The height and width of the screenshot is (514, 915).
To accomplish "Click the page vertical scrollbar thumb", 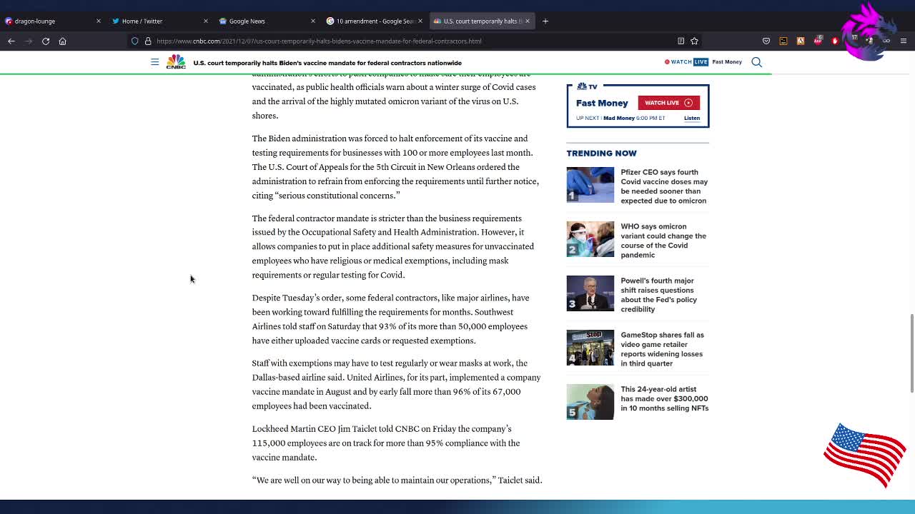I will coord(911,353).
